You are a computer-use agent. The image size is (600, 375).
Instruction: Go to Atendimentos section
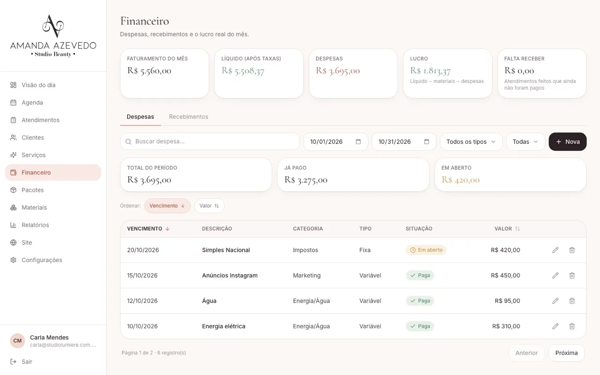point(53,120)
